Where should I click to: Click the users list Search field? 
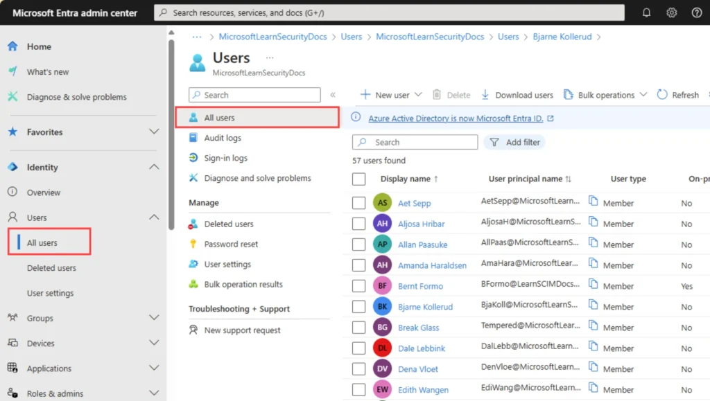click(415, 142)
